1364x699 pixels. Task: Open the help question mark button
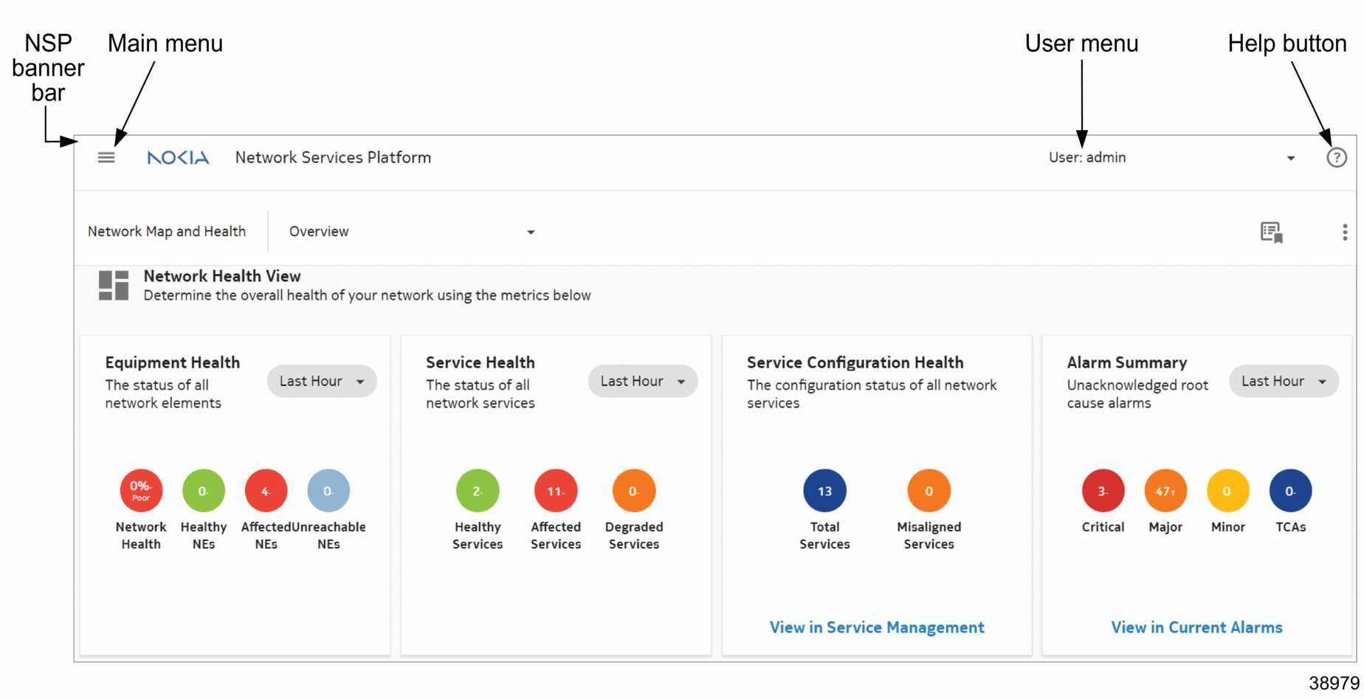point(1336,157)
